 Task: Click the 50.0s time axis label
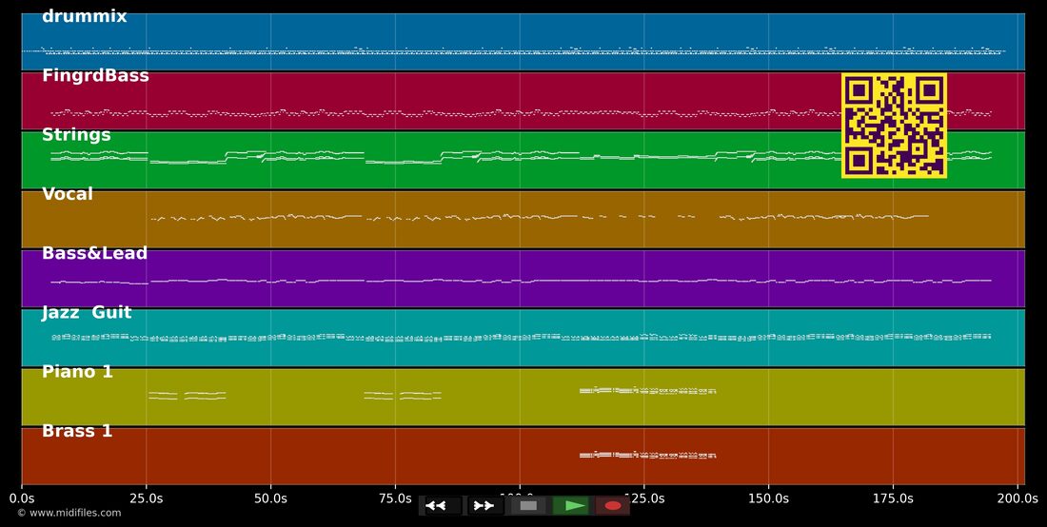(270, 498)
